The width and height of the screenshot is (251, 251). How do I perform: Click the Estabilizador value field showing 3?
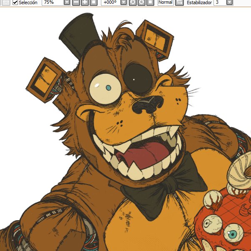220,3
